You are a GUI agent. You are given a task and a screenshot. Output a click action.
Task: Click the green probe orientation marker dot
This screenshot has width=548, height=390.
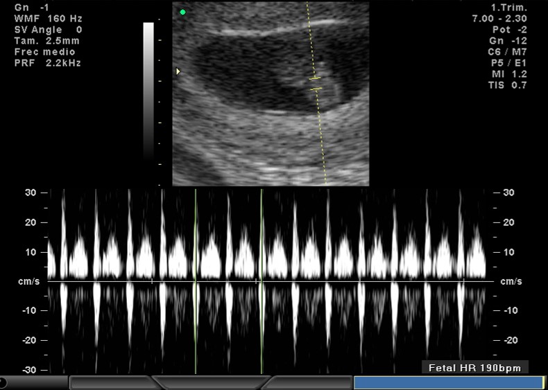click(182, 12)
